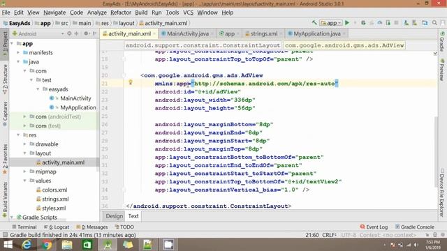Open the SDK Manager toolbar icon

pyautogui.click(x=414, y=23)
